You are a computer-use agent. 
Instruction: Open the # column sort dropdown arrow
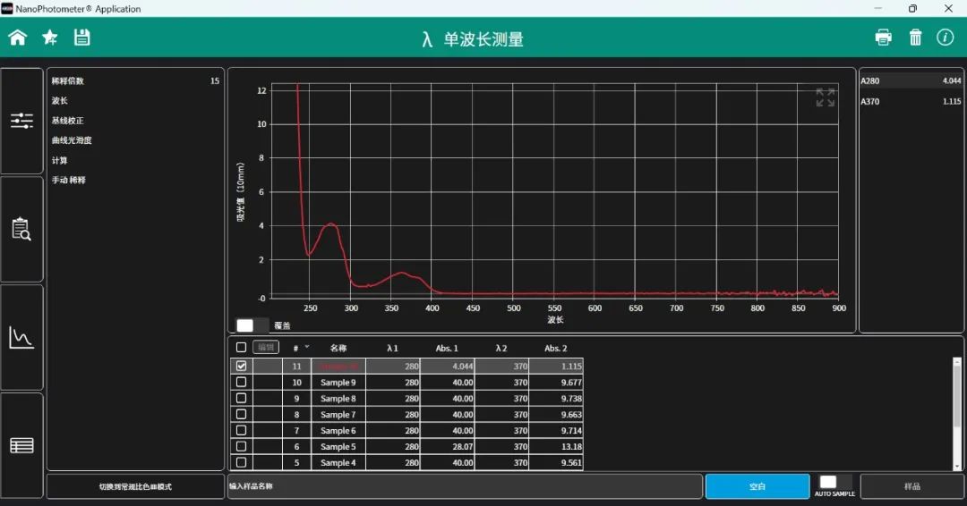pyautogui.click(x=307, y=347)
